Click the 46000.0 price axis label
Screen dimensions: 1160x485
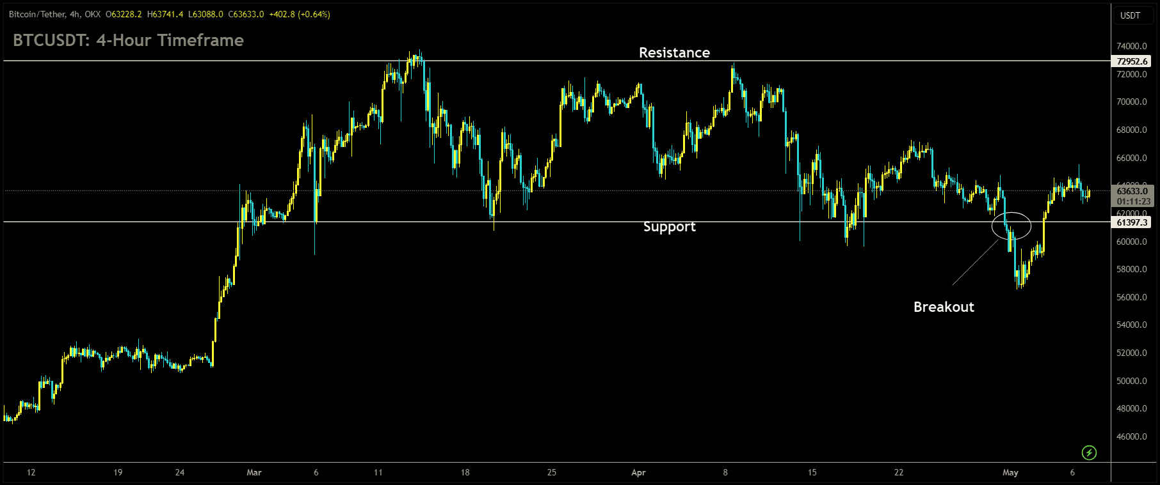coord(1132,436)
